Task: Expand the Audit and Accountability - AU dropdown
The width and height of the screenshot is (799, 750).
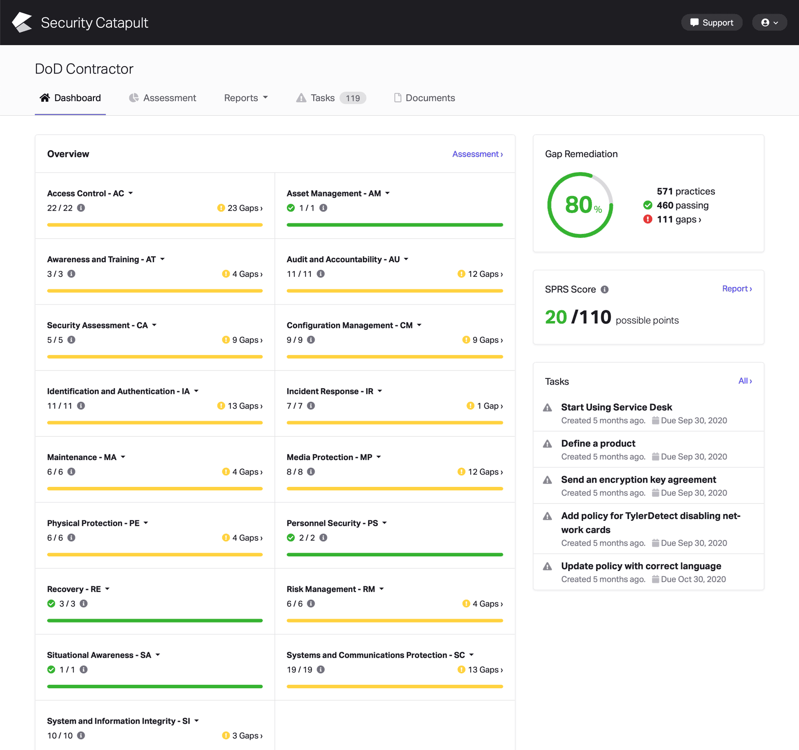Action: 406,259
